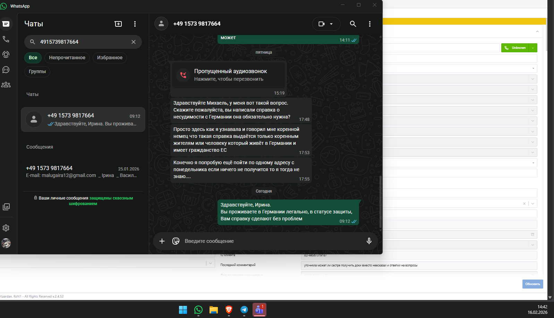Viewport: 554px width, 318px height.
Task: Clear the CRM select field with X
Action: [x=524, y=204]
